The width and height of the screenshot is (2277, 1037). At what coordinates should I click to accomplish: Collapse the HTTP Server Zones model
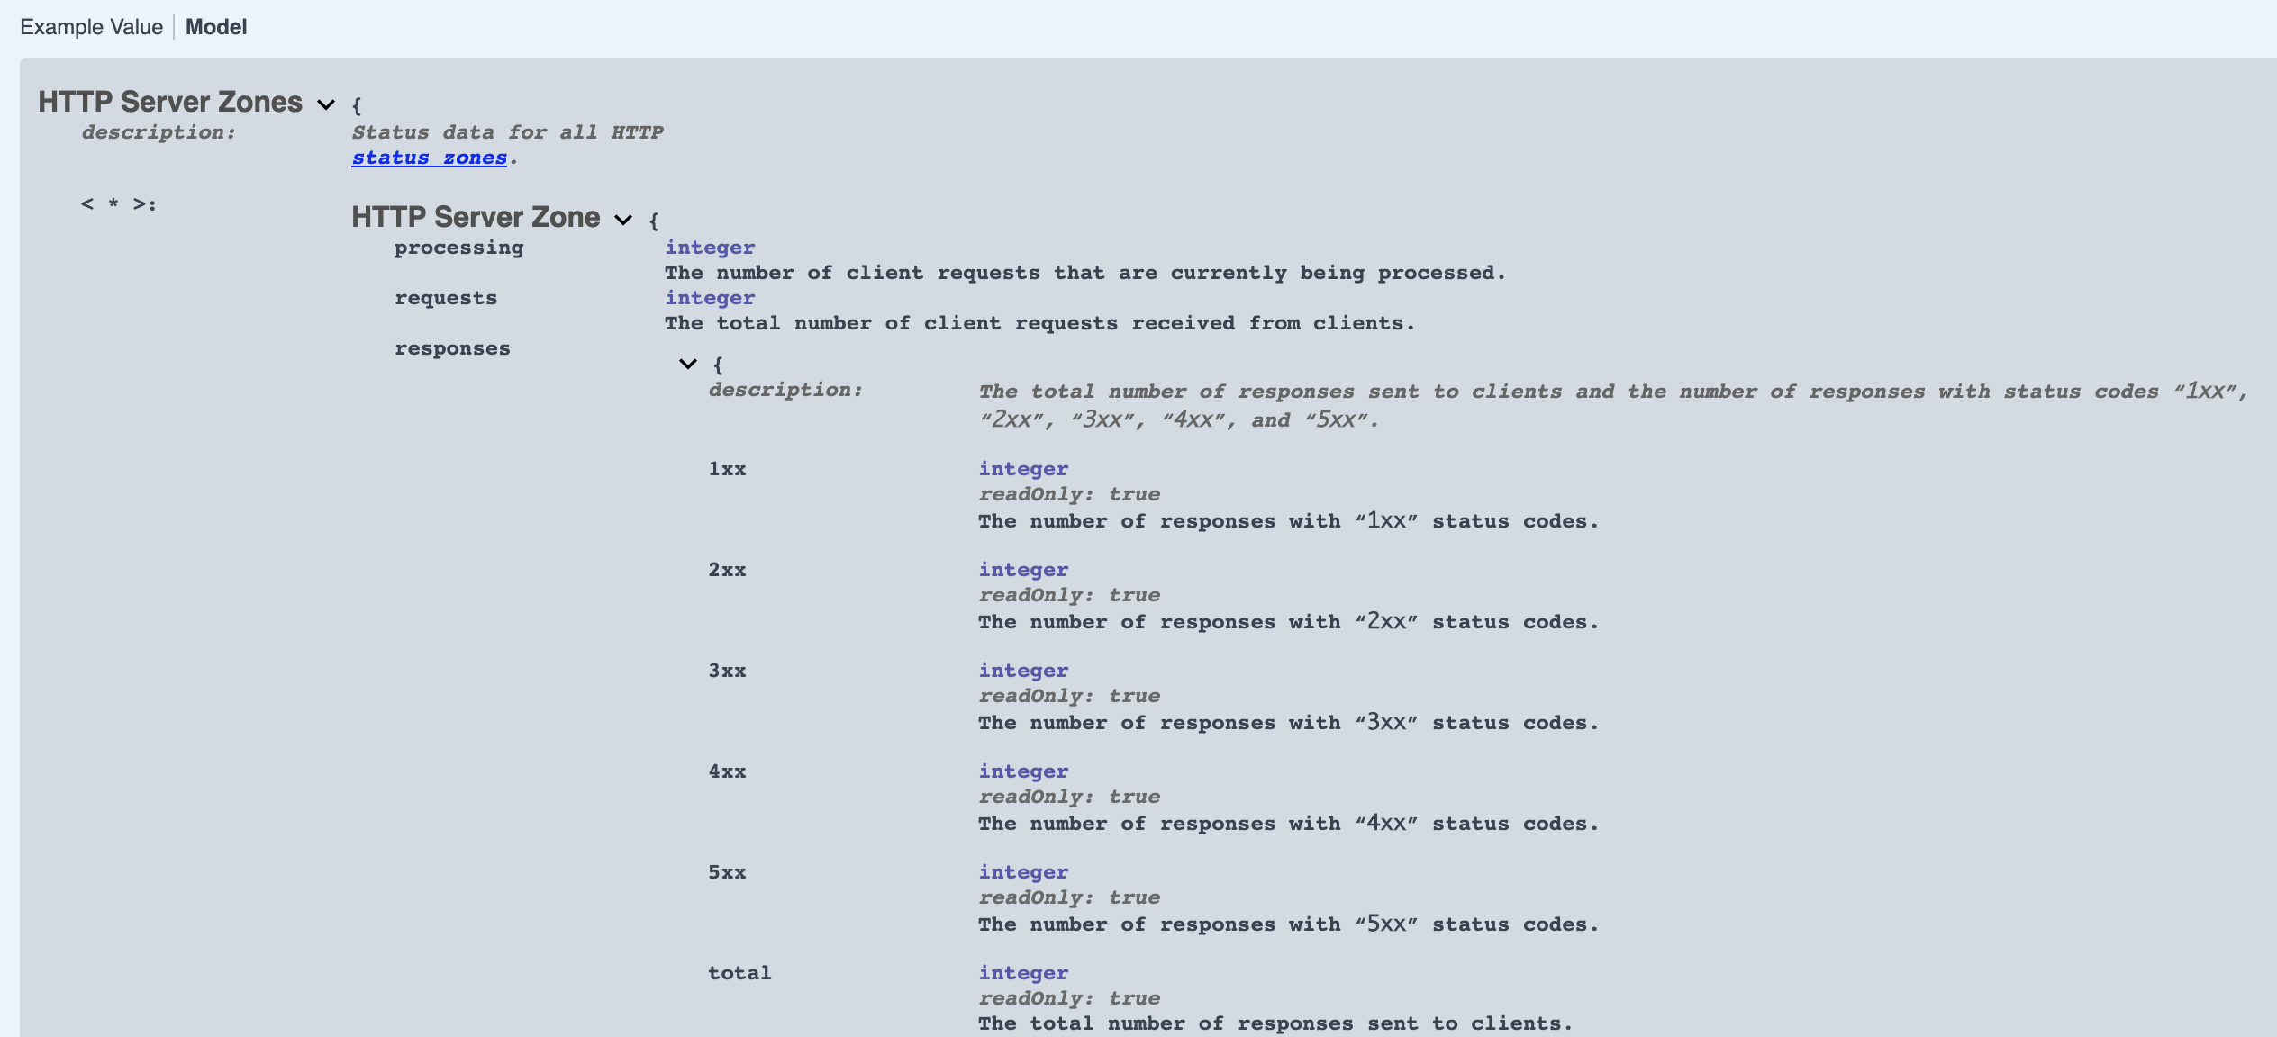point(324,105)
